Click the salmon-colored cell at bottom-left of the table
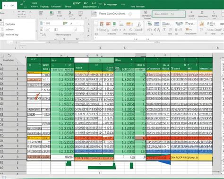224x179 pixels. (x=39, y=157)
